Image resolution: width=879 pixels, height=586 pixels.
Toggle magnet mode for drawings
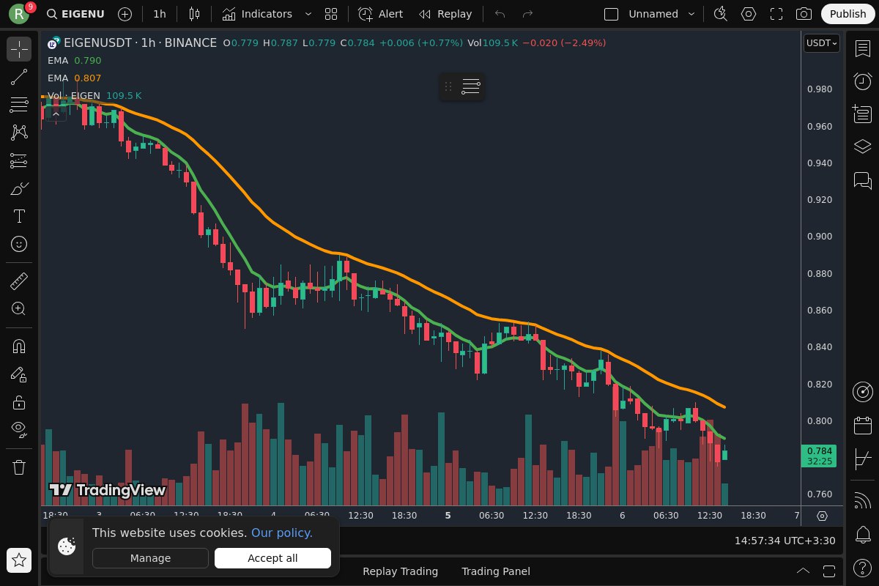pyautogui.click(x=19, y=346)
